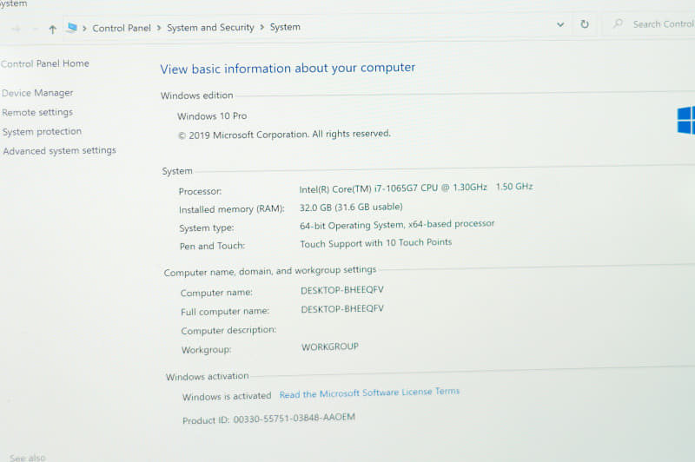Click the Up arrow navigation button
The image size is (695, 462).
pyautogui.click(x=52, y=30)
